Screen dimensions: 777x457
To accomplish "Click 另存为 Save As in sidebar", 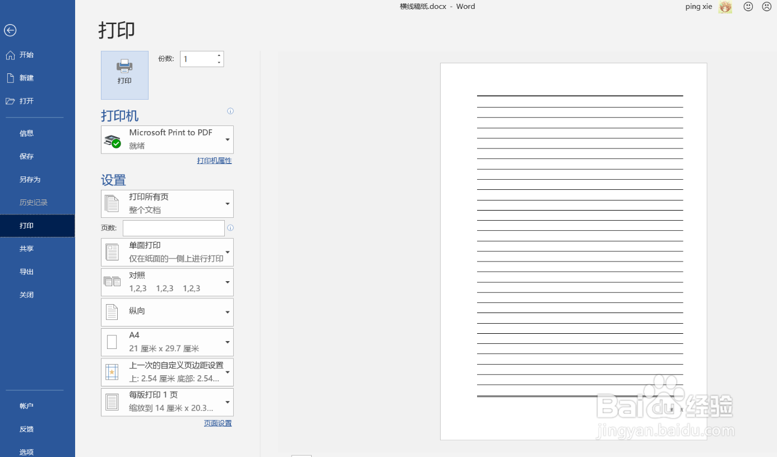I will click(x=38, y=179).
